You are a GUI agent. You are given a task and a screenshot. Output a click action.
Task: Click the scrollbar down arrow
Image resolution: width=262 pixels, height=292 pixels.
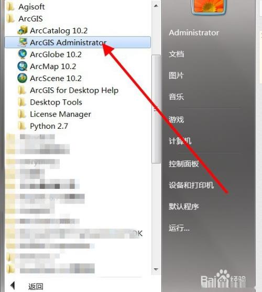point(156,269)
